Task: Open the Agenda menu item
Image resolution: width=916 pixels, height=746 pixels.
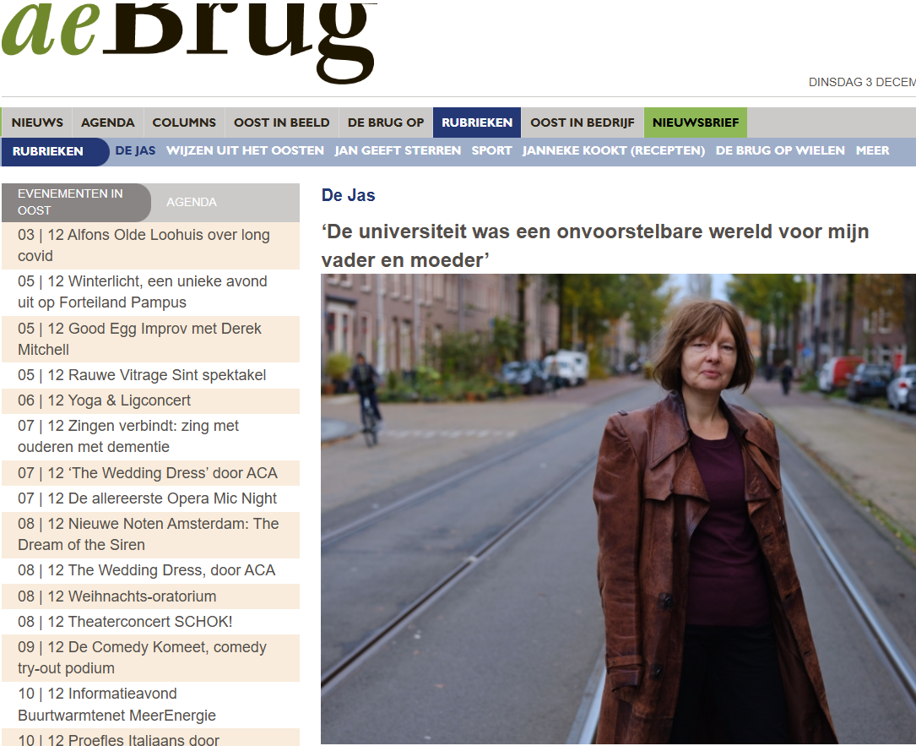Action: [x=107, y=123]
